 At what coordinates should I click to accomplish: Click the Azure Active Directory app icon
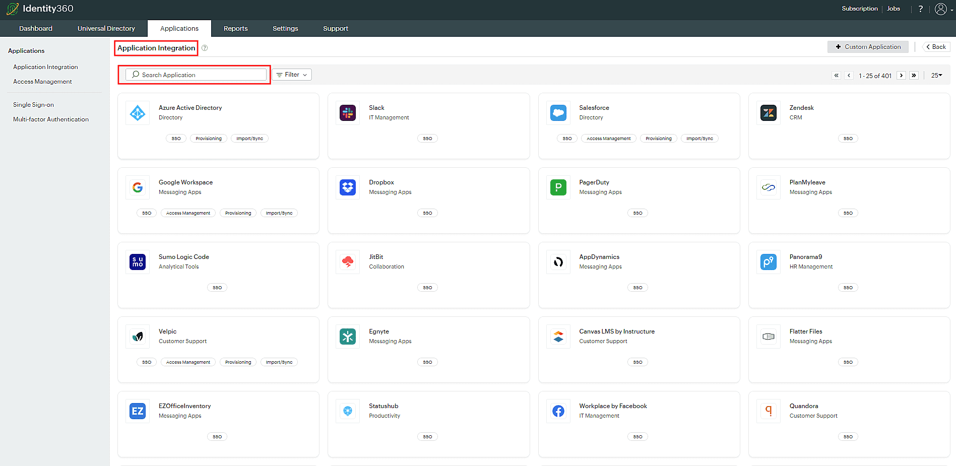pyautogui.click(x=138, y=113)
